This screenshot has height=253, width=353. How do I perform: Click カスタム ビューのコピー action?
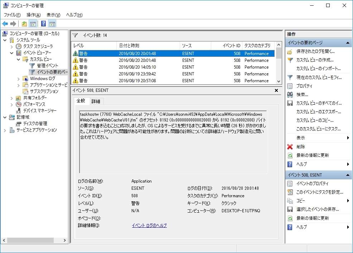click(315, 120)
